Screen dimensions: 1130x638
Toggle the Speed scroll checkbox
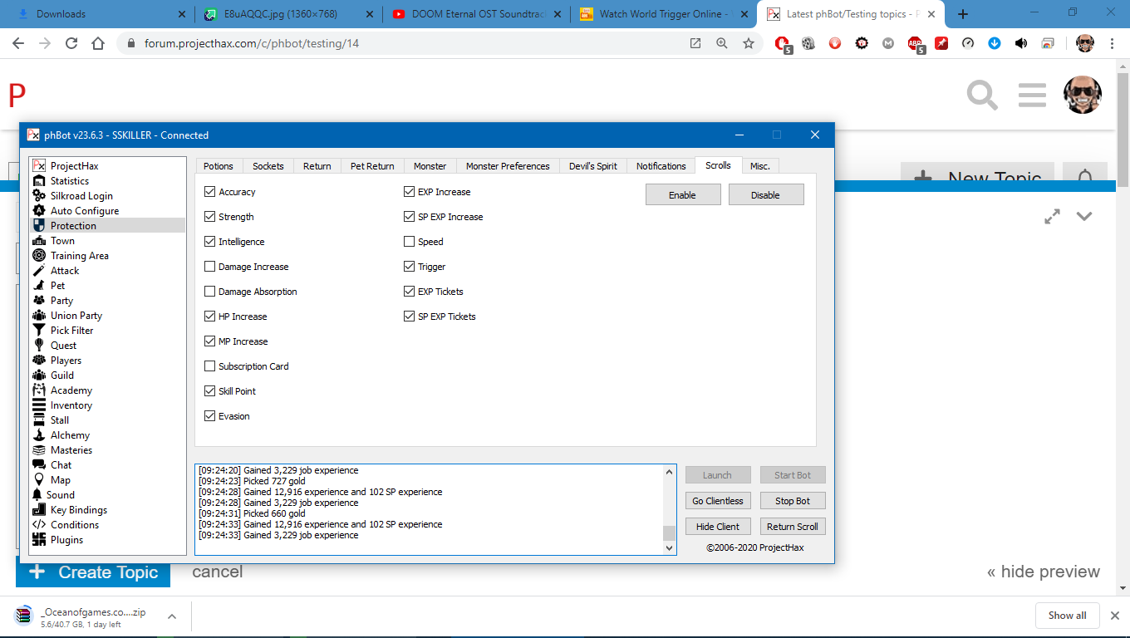[x=410, y=242]
